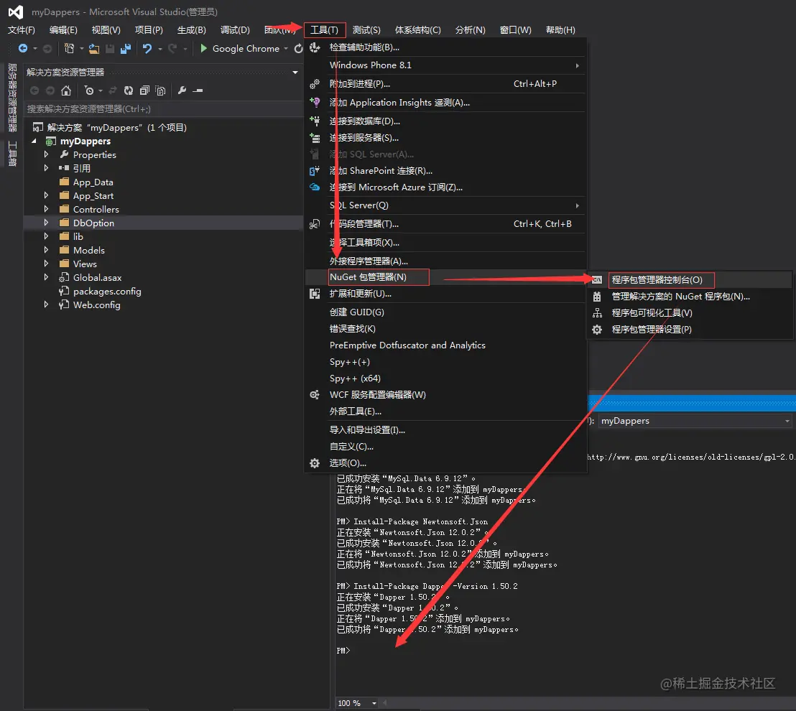Select PreEmptive Dotfuscator and Analytics
Viewport: 796px width, 711px height.
pyautogui.click(x=445, y=345)
